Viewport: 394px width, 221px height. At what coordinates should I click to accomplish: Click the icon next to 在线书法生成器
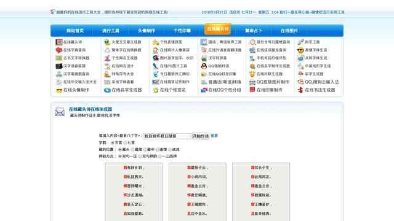pyautogui.click(x=300, y=90)
